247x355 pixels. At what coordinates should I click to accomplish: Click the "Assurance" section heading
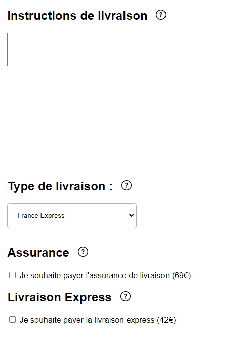38,253
